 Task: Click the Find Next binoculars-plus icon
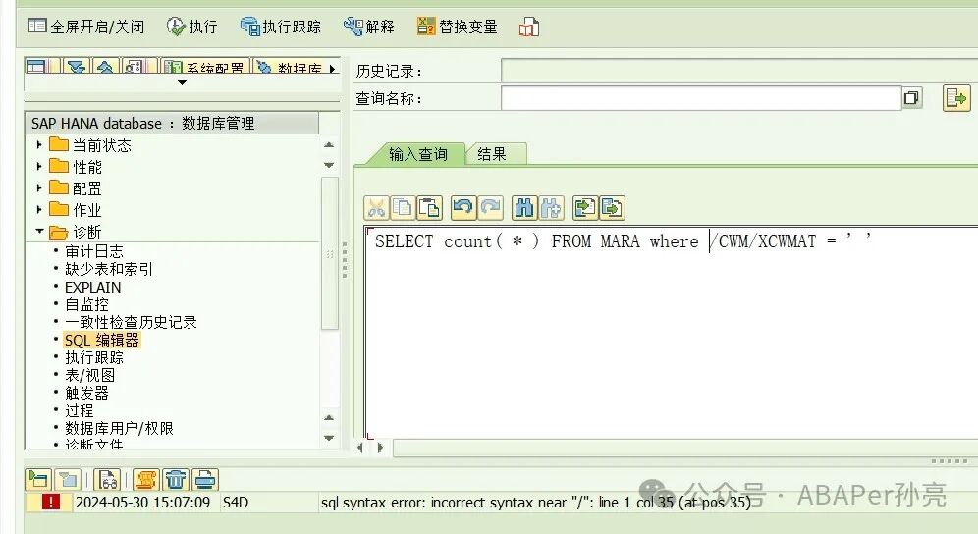point(551,208)
